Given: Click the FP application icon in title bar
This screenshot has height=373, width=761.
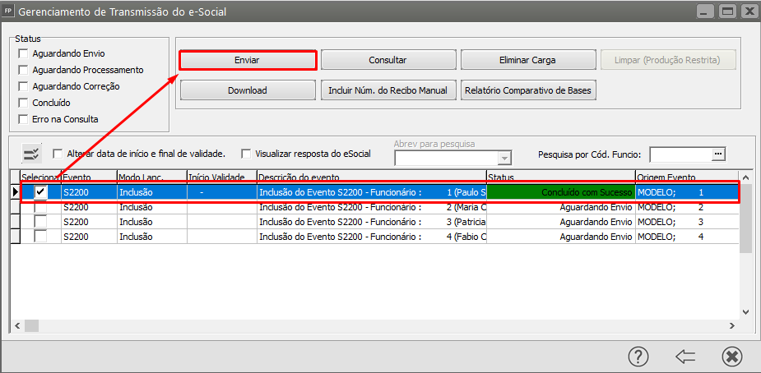Looking at the screenshot, I should pyautogui.click(x=7, y=12).
